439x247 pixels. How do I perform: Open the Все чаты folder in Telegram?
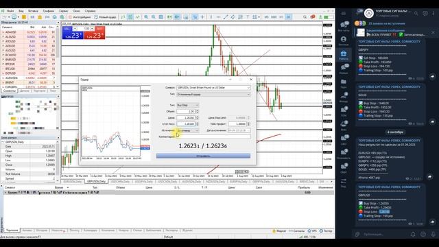344,26
